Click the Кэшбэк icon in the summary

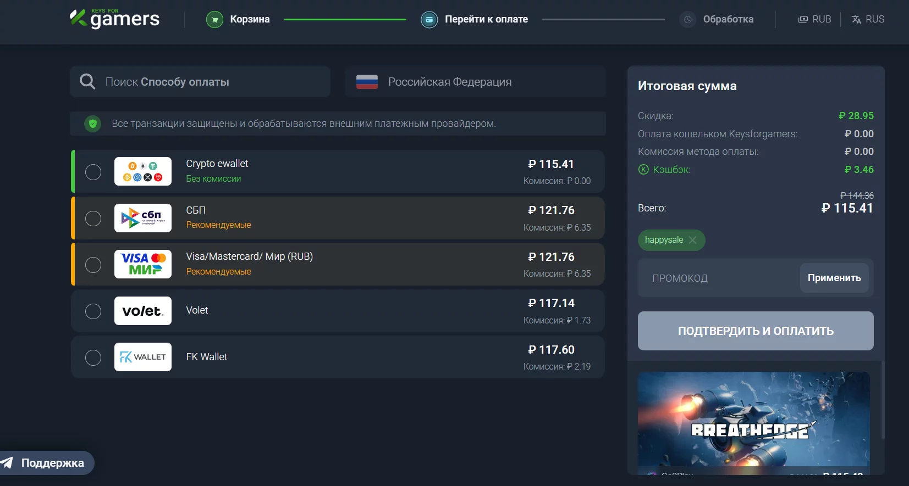(643, 170)
